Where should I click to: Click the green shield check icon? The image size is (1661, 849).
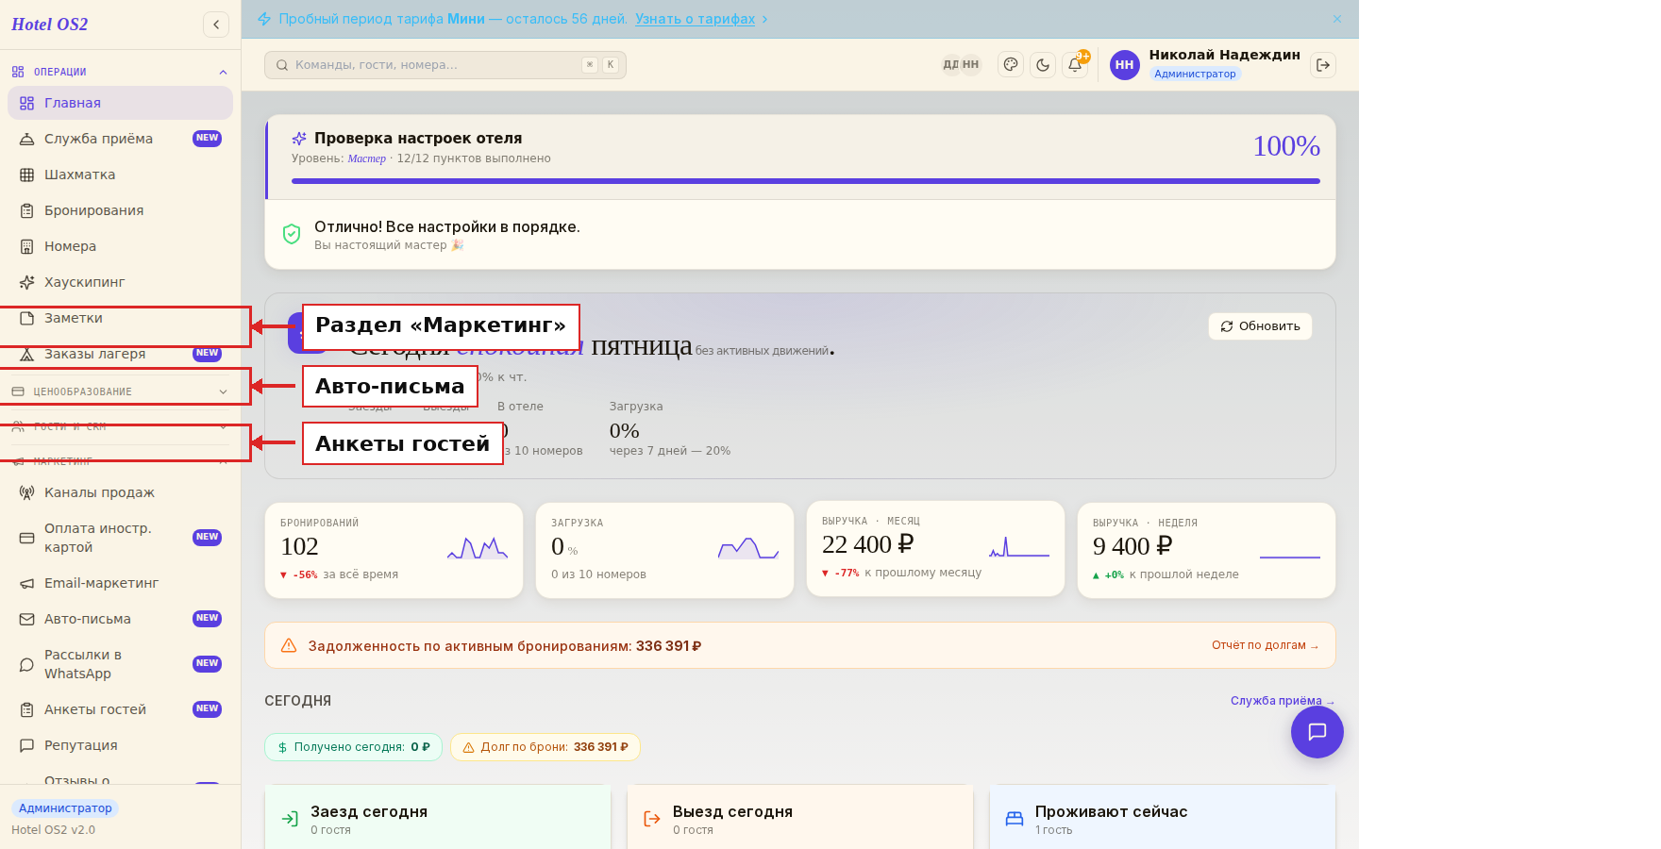(292, 234)
